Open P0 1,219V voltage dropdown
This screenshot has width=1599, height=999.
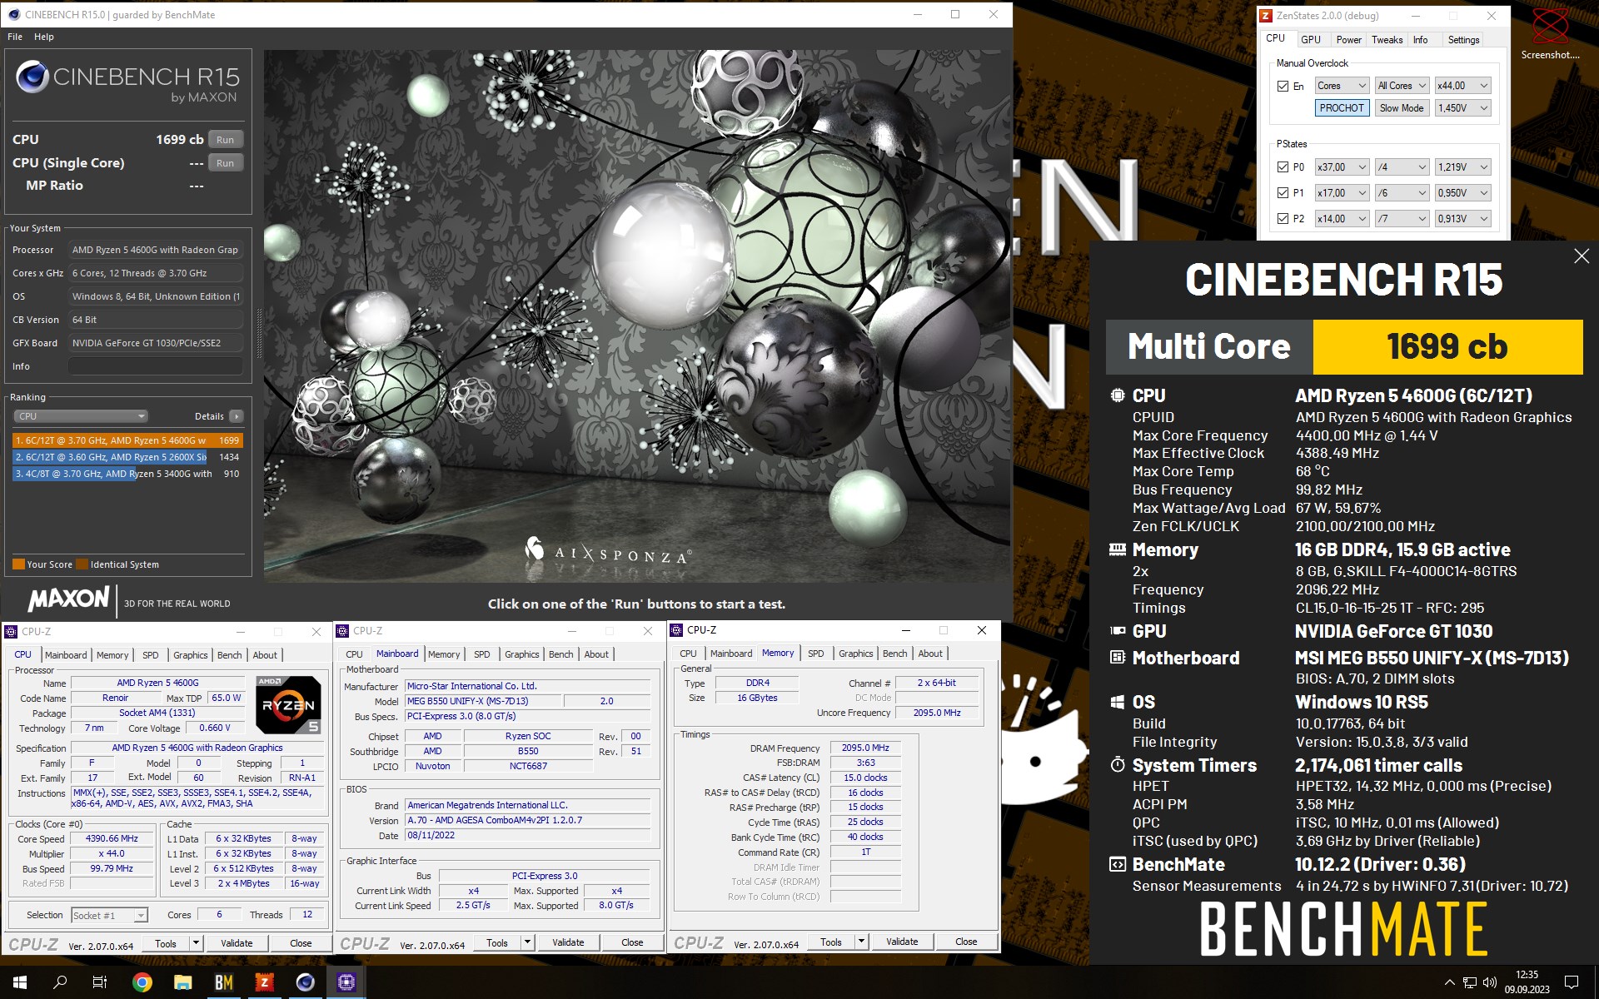1462,167
